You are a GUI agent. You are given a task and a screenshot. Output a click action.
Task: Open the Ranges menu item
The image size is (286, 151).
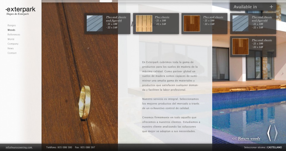click(12, 25)
